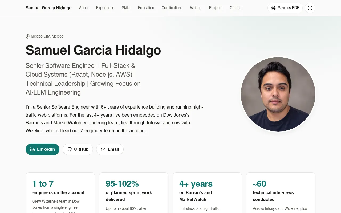Go to the Projects section
This screenshot has width=341, height=213.
point(216,8)
